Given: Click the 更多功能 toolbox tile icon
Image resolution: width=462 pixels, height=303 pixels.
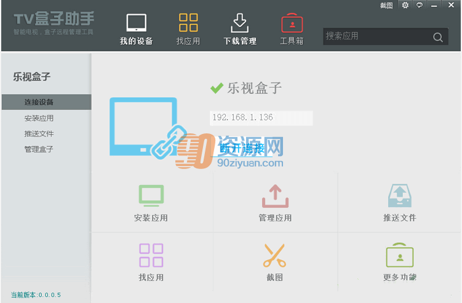Looking at the screenshot, I should (x=400, y=255).
